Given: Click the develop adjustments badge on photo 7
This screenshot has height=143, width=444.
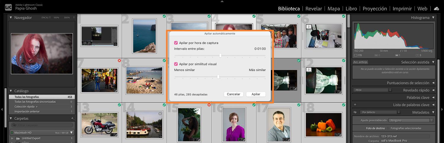Looking at the screenshot, I should [x=115, y=90].
